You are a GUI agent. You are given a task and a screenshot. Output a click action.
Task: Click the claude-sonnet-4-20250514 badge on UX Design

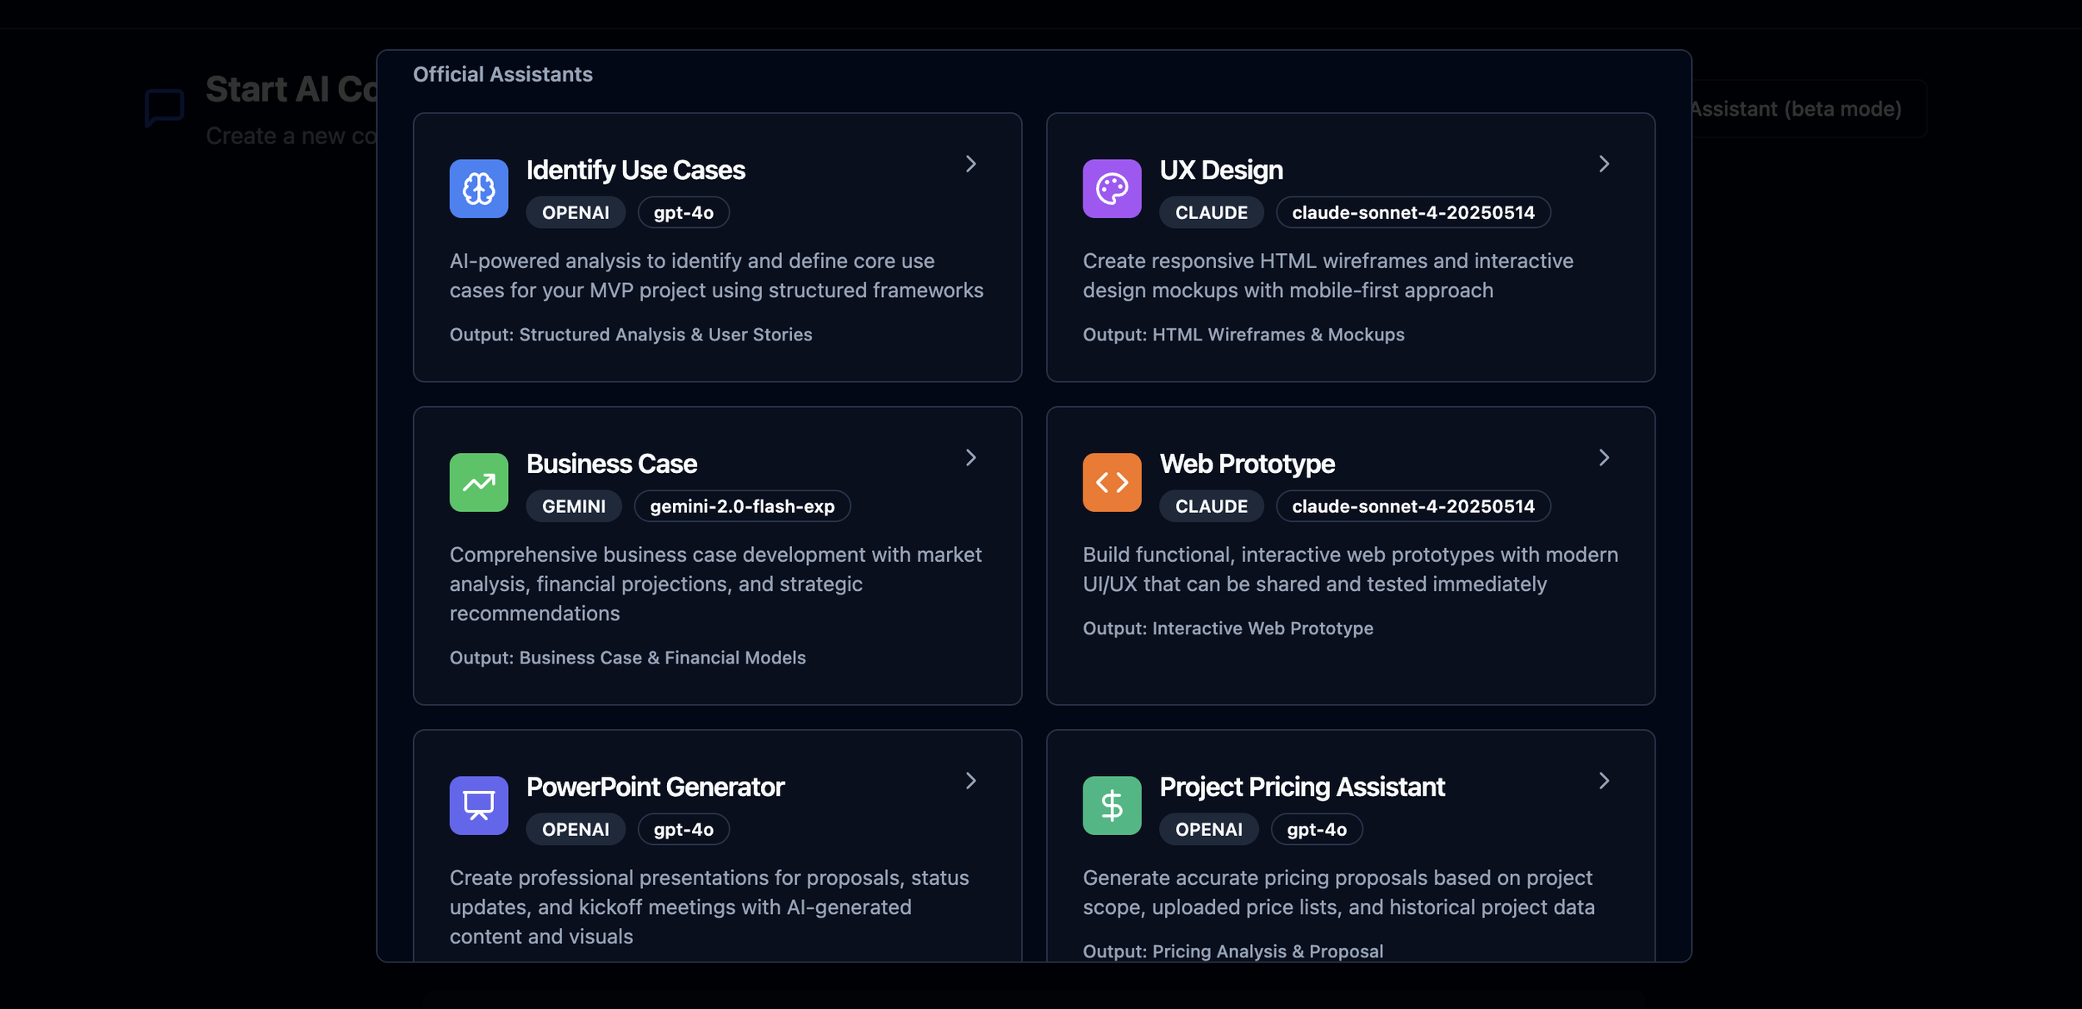tap(1412, 212)
